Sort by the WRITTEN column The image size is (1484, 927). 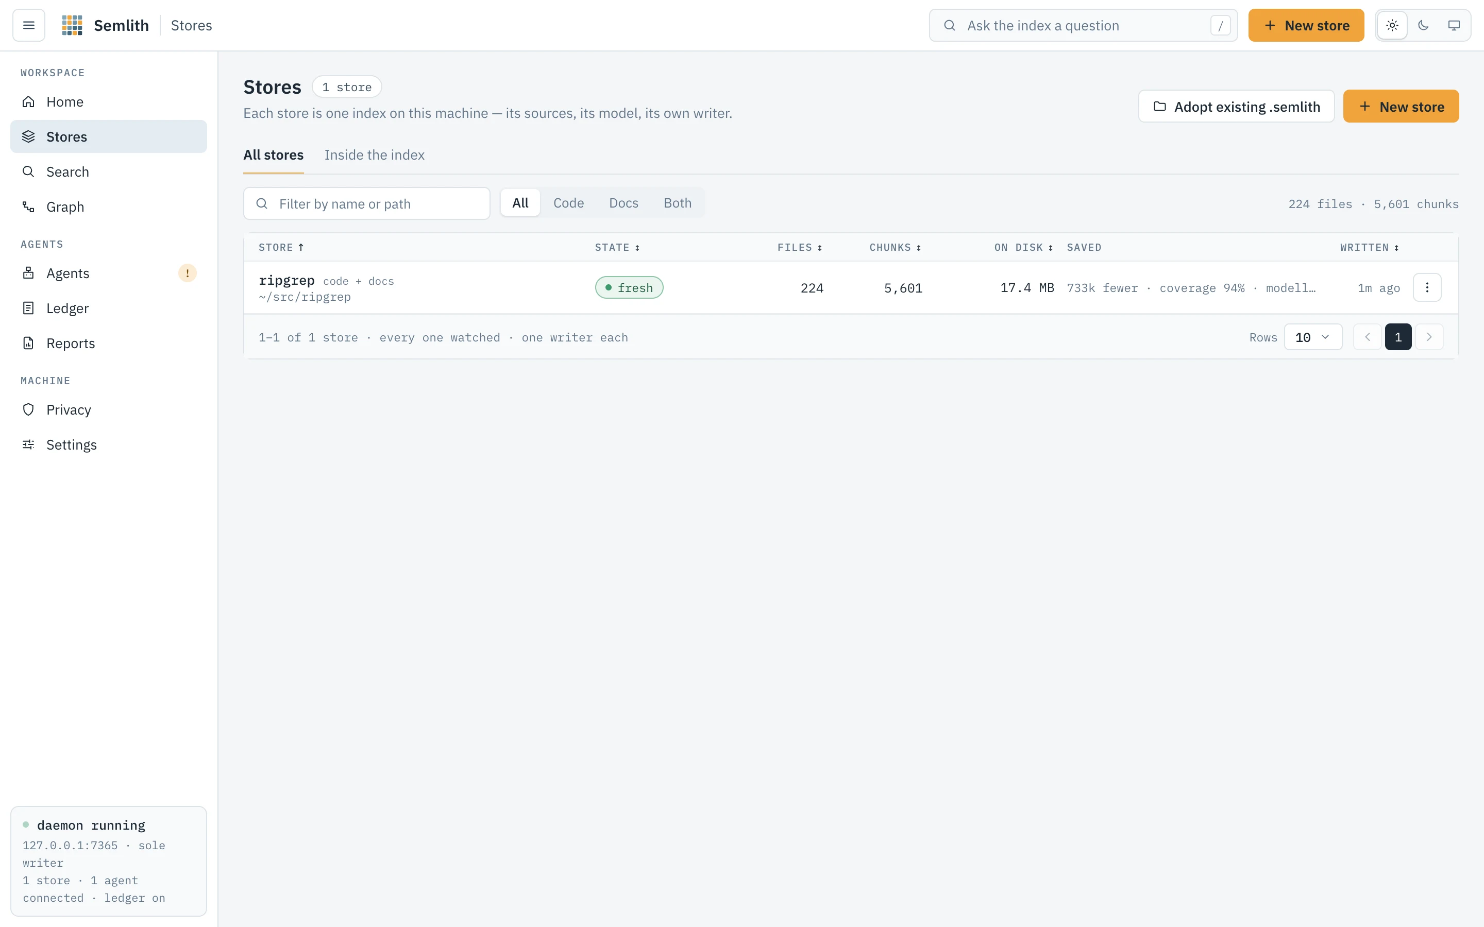click(x=1370, y=248)
